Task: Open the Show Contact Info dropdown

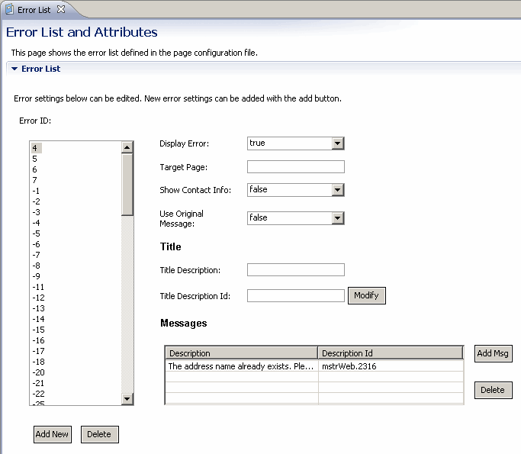Action: pos(338,190)
